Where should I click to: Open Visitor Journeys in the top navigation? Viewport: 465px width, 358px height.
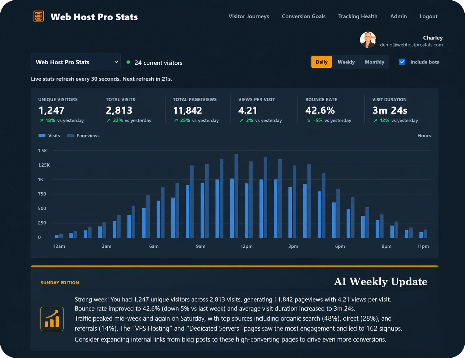coord(249,16)
